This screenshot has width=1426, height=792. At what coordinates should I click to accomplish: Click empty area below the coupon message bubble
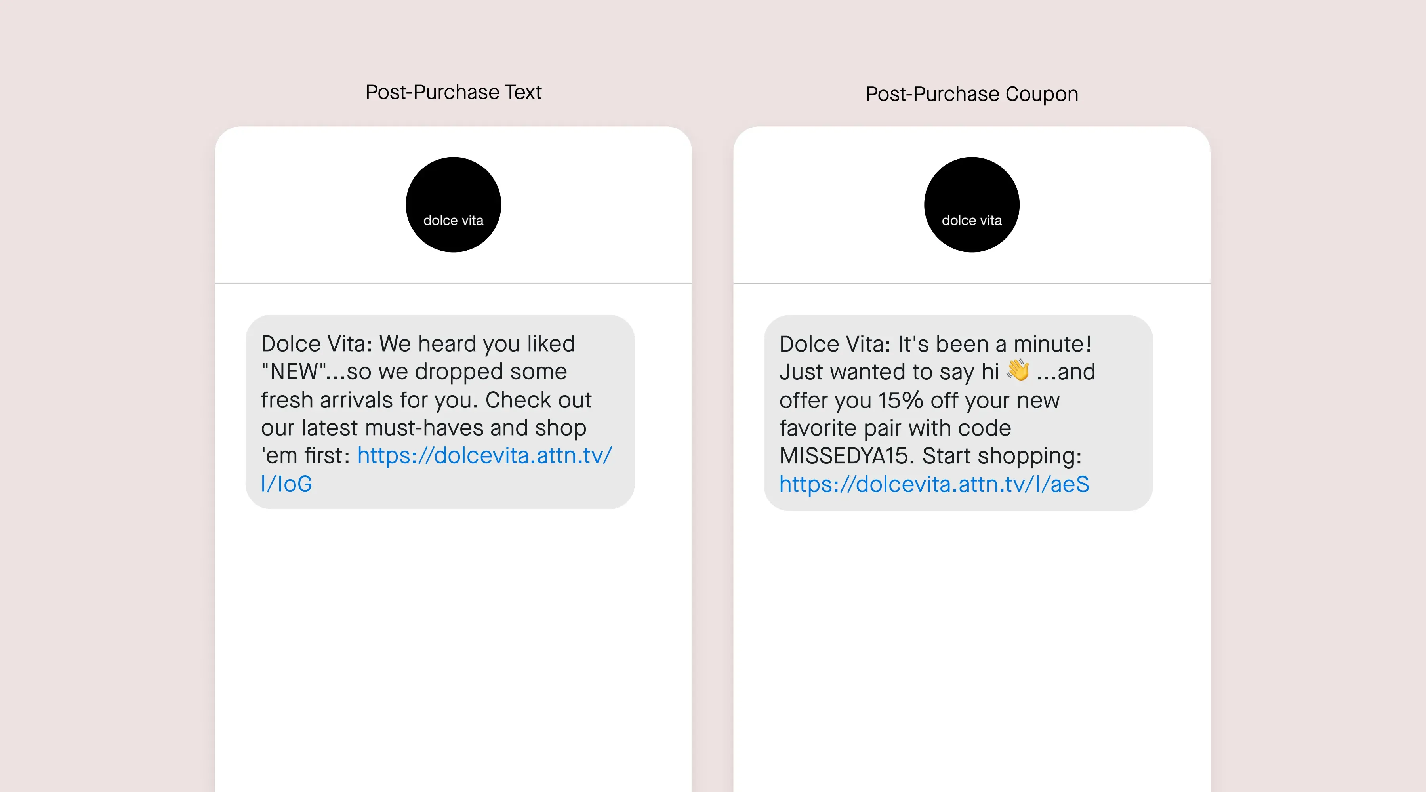click(972, 647)
